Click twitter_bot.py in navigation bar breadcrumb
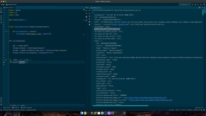Image resolution: width=206 pixels, height=116 pixels. tap(11, 5)
